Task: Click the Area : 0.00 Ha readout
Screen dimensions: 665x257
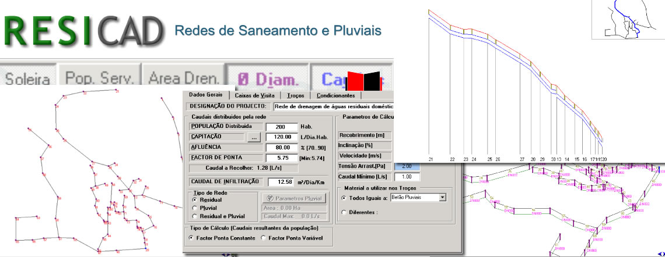Action: [293, 208]
